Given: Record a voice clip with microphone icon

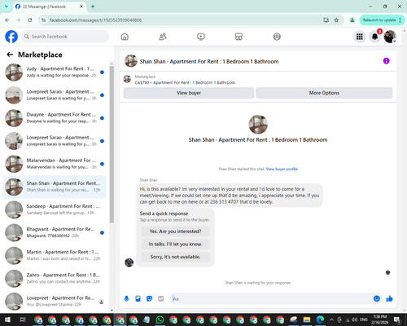Looking at the screenshot, I should coord(126,299).
